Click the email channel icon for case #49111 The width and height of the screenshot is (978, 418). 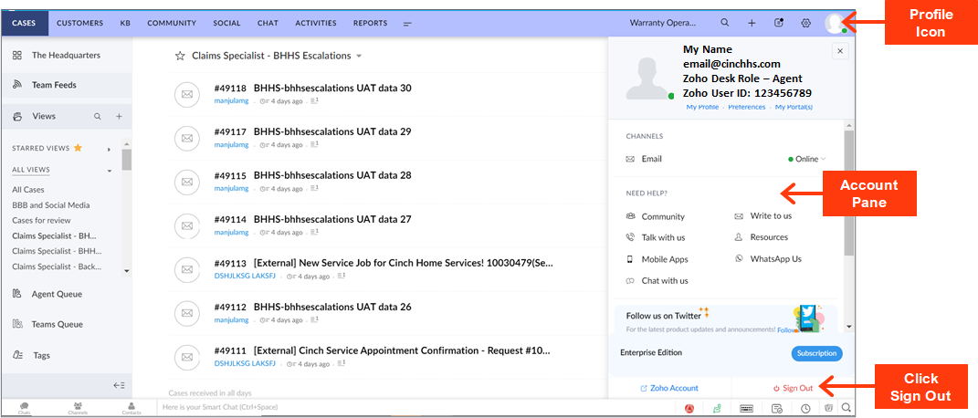pos(186,357)
